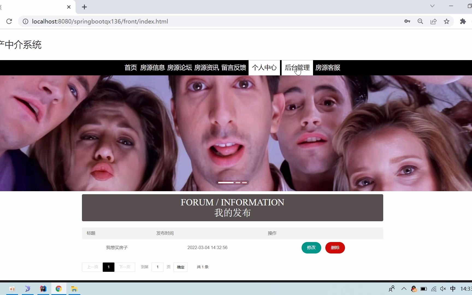Open File Explorer from taskbar
The height and width of the screenshot is (295, 472).
click(x=74, y=289)
